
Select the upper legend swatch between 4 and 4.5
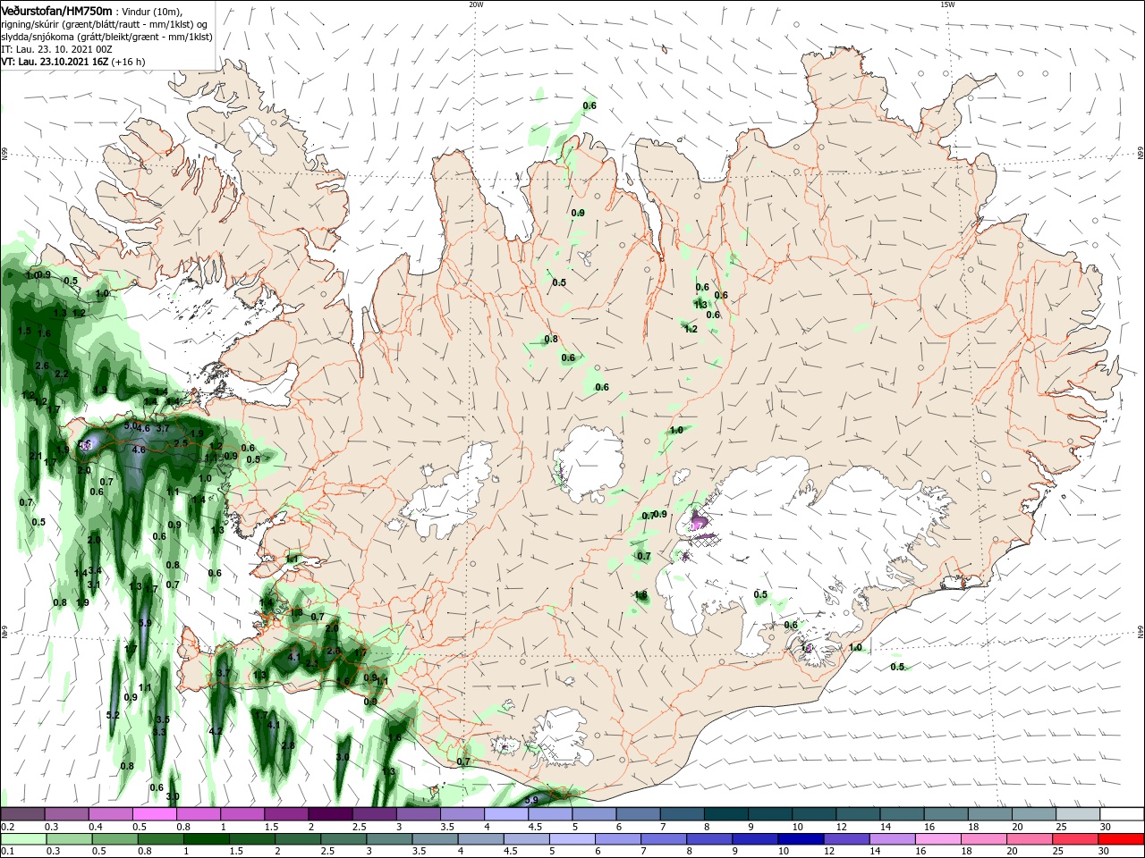506,814
